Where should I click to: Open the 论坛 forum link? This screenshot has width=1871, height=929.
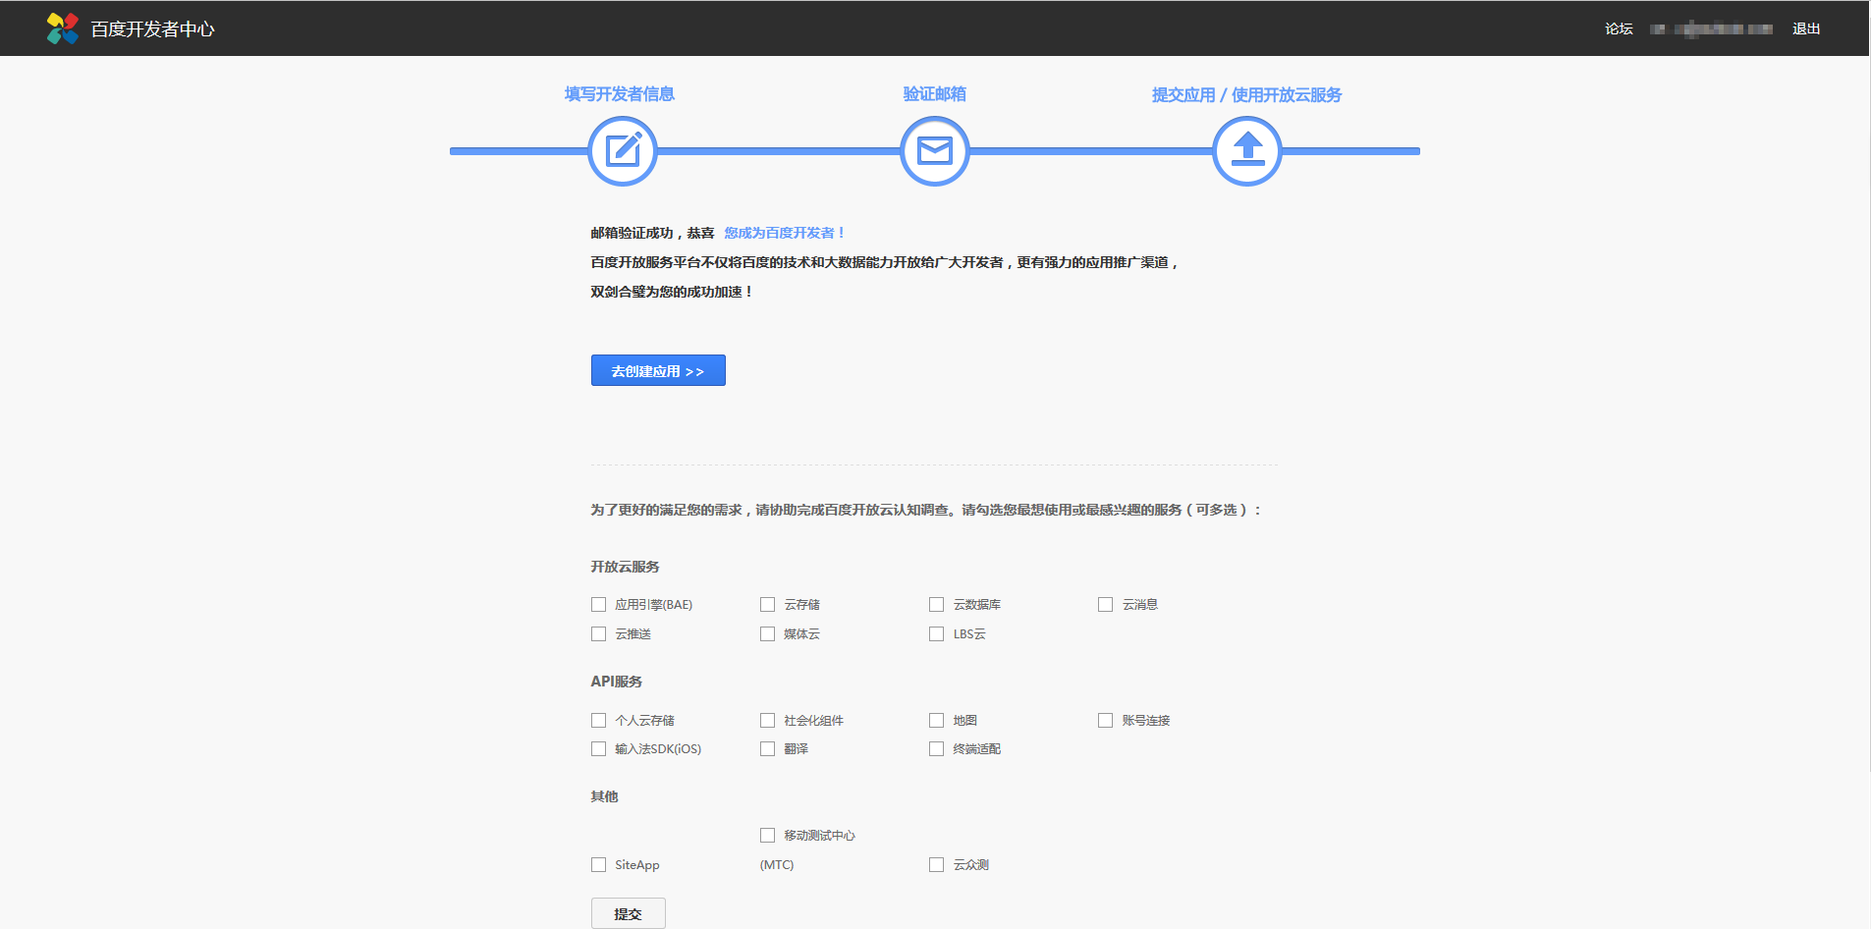[x=1619, y=28]
